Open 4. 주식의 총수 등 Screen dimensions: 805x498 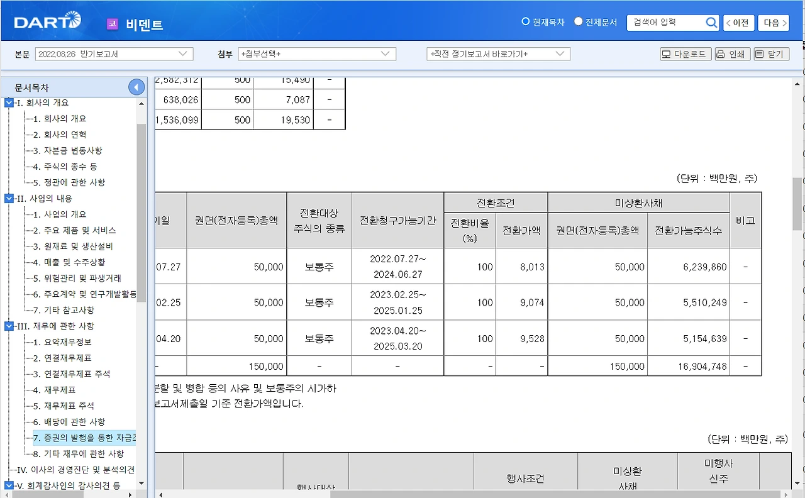pyautogui.click(x=65, y=167)
